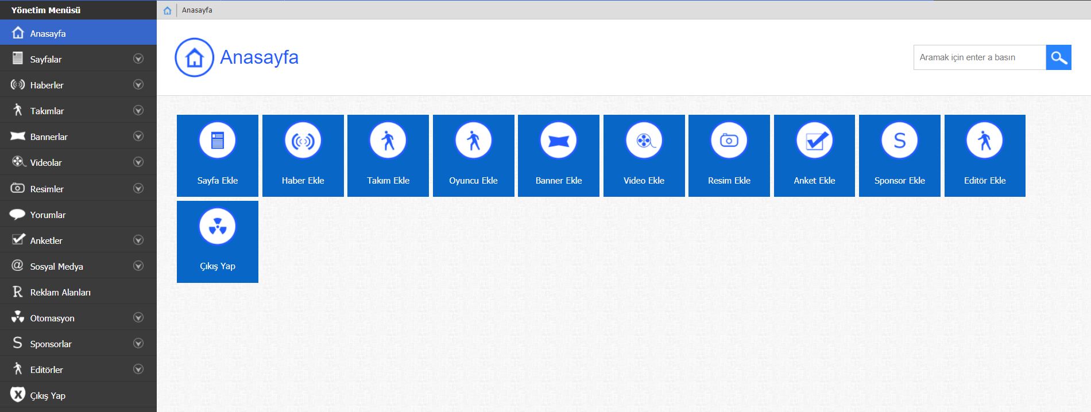The width and height of the screenshot is (1091, 412).
Task: Click the Resim Ekle camera tile
Action: 729,156
